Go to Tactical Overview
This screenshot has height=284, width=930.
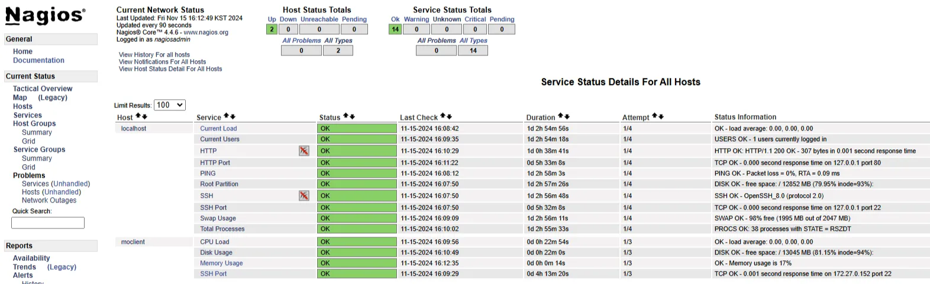[x=43, y=89]
